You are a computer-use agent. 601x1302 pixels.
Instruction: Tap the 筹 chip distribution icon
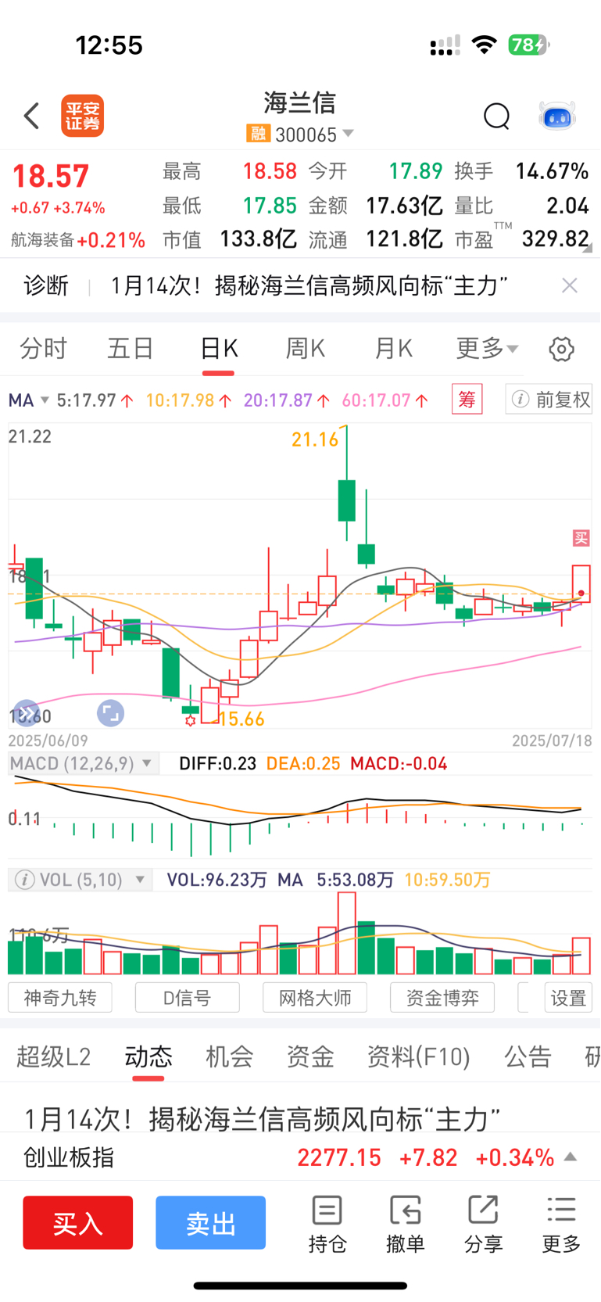(x=467, y=400)
